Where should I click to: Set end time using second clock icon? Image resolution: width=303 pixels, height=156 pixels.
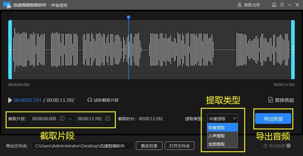(x=108, y=118)
